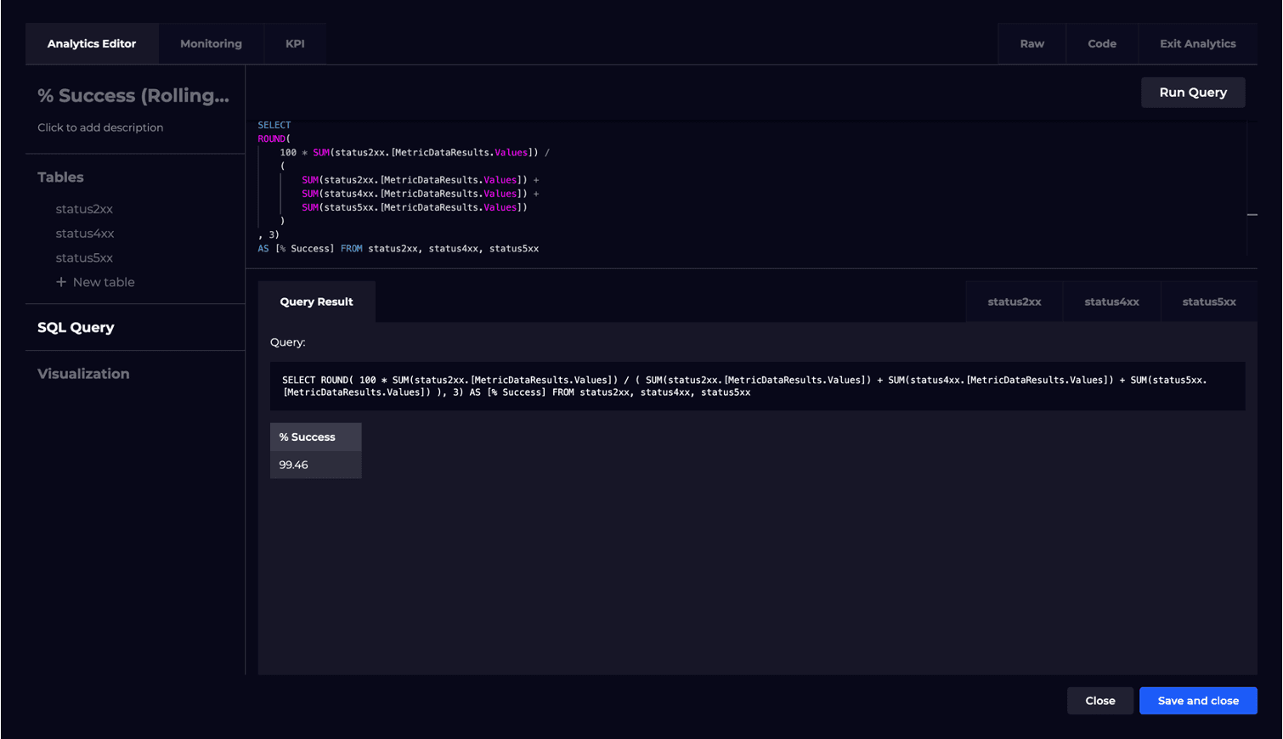Edit the % Success (Rolling... title
Screen dimensions: 1283x739
click(133, 96)
